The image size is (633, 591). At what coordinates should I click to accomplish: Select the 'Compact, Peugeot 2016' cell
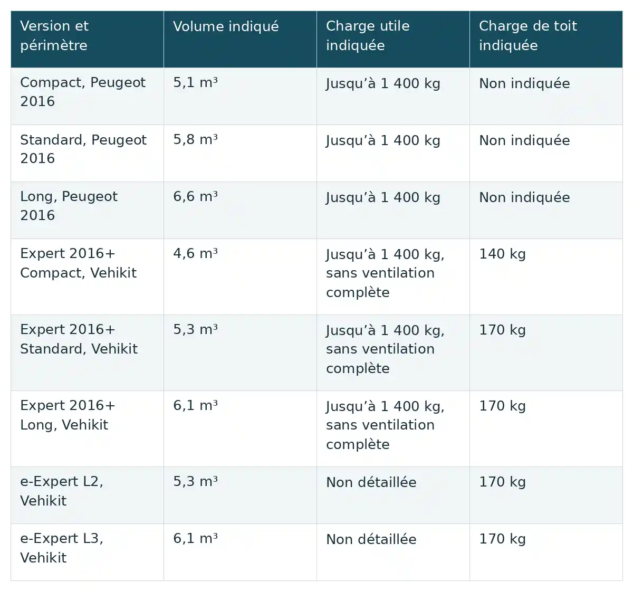click(x=87, y=97)
